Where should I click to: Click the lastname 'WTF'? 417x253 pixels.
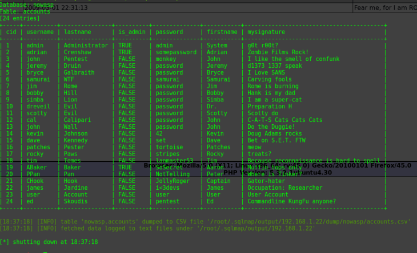coord(69,79)
